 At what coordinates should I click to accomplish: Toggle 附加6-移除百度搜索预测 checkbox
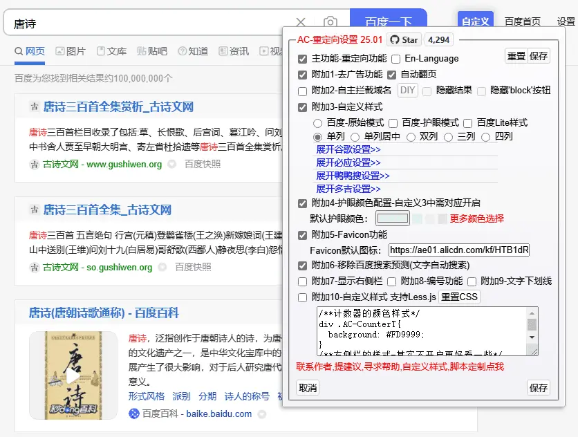(x=302, y=266)
